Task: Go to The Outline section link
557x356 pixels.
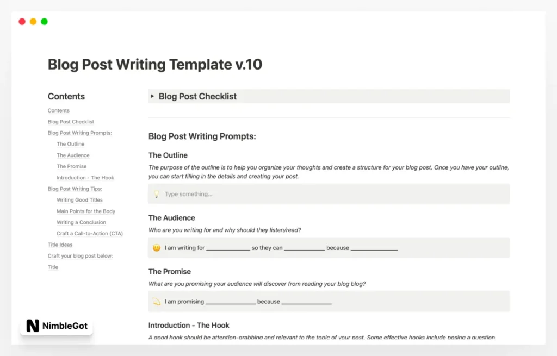Action: tap(71, 144)
